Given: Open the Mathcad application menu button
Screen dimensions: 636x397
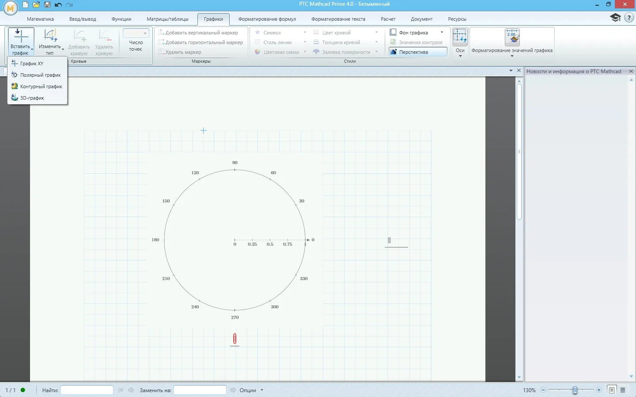Looking at the screenshot, I should (x=10, y=7).
